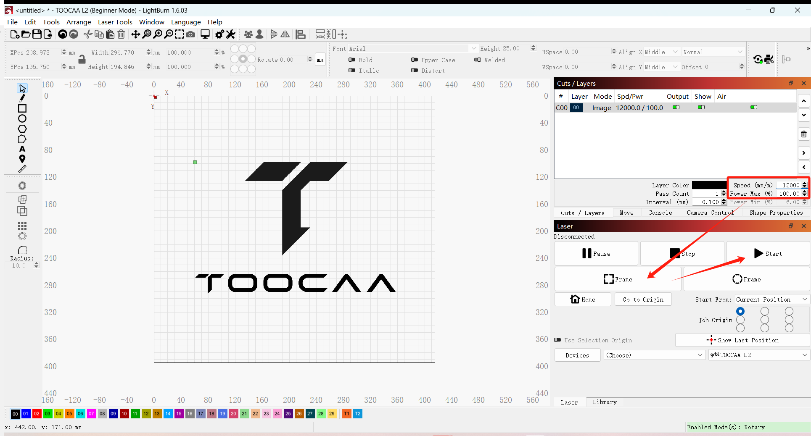811x436 pixels.
Task: Switch to Shape Properties tab
Action: coord(776,213)
